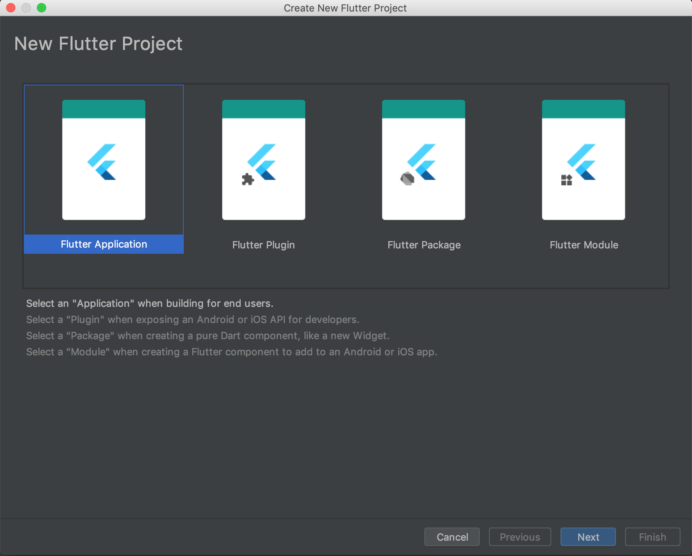Click the Flutter Package label
This screenshot has height=556, width=692.
[424, 245]
